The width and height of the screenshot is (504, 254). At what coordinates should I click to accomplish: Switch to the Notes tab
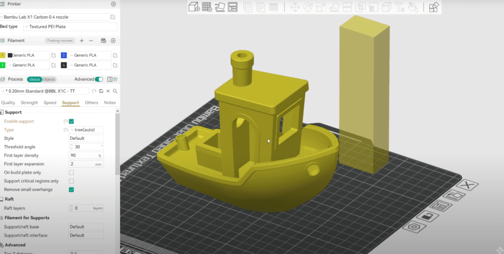pyautogui.click(x=110, y=102)
